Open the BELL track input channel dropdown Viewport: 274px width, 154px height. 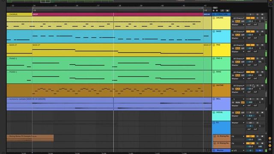click(x=238, y=99)
